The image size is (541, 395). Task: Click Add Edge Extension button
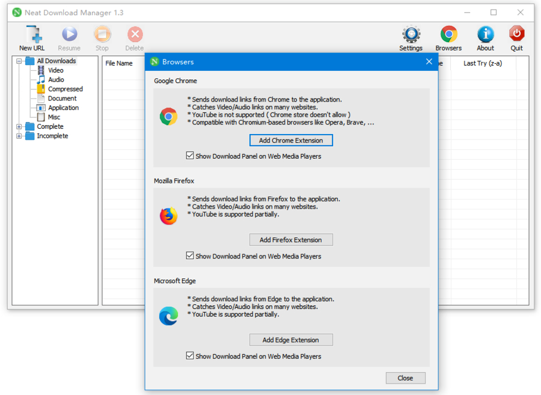[291, 340]
